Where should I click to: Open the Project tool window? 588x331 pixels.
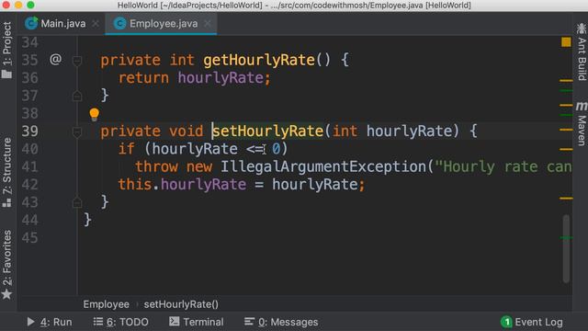pos(7,50)
